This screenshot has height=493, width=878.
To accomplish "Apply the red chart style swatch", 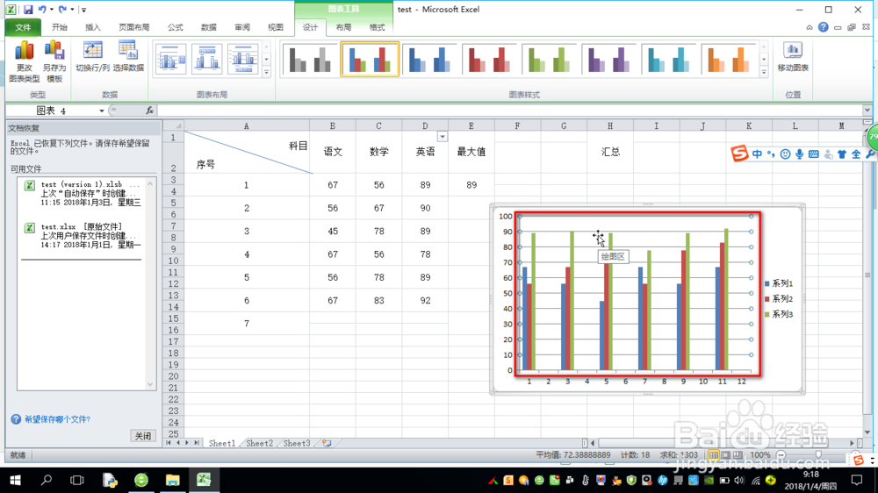I will pyautogui.click(x=489, y=60).
